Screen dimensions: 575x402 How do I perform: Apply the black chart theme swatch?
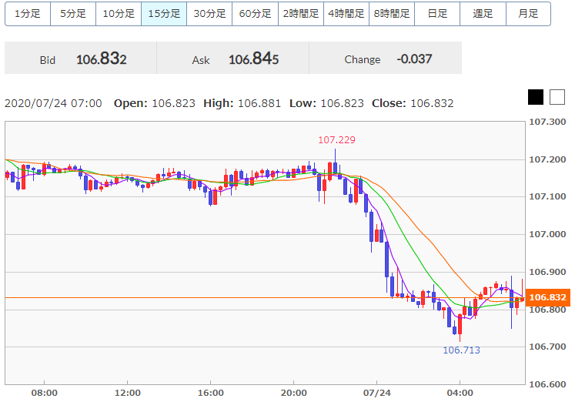click(x=536, y=97)
